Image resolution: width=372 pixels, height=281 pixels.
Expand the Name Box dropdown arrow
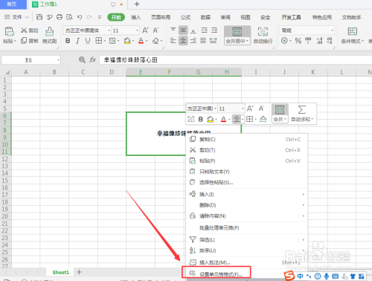pos(58,60)
